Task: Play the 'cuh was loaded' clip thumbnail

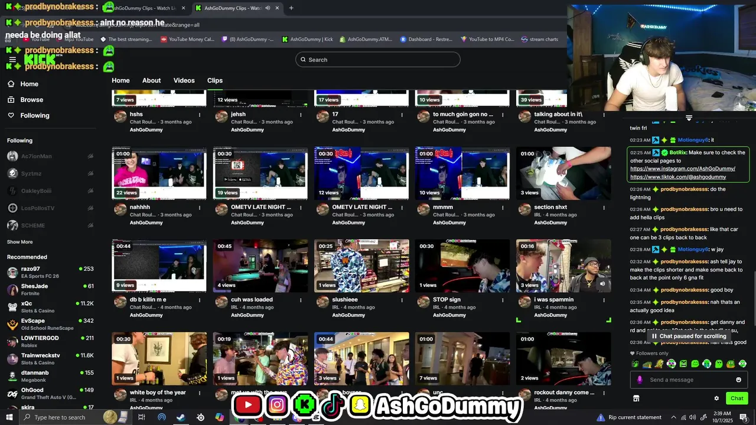Action: 260,266
